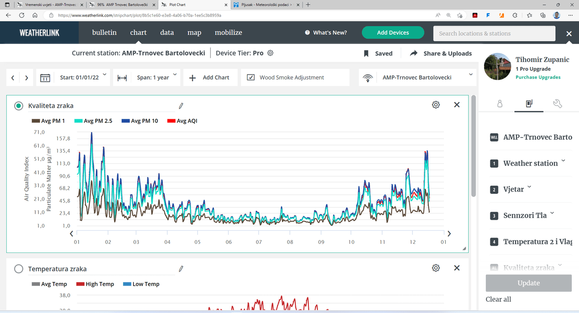Open browser extensions puzzle icon
The width and height of the screenshot is (579, 313).
pos(515,15)
